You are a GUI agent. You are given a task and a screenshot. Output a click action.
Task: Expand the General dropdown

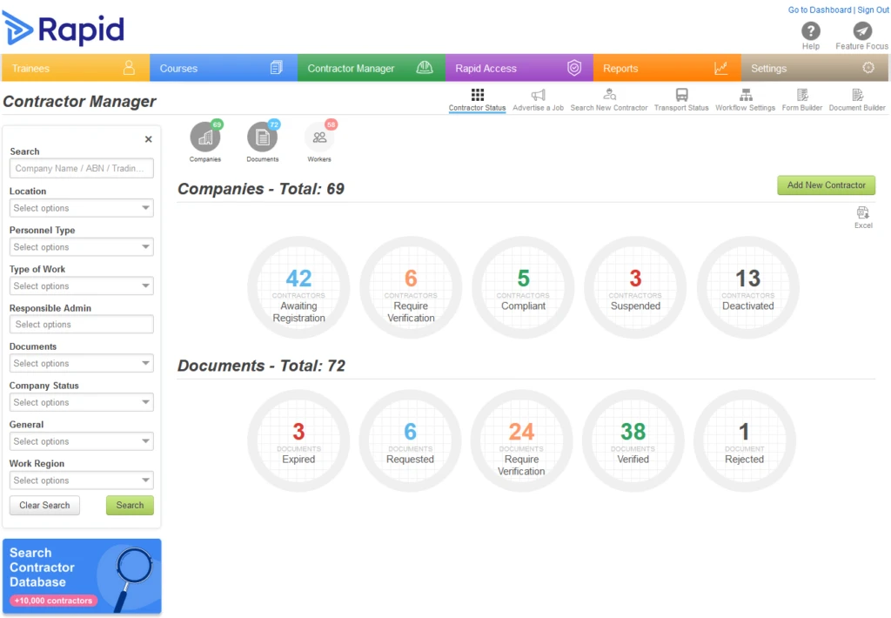click(x=81, y=441)
